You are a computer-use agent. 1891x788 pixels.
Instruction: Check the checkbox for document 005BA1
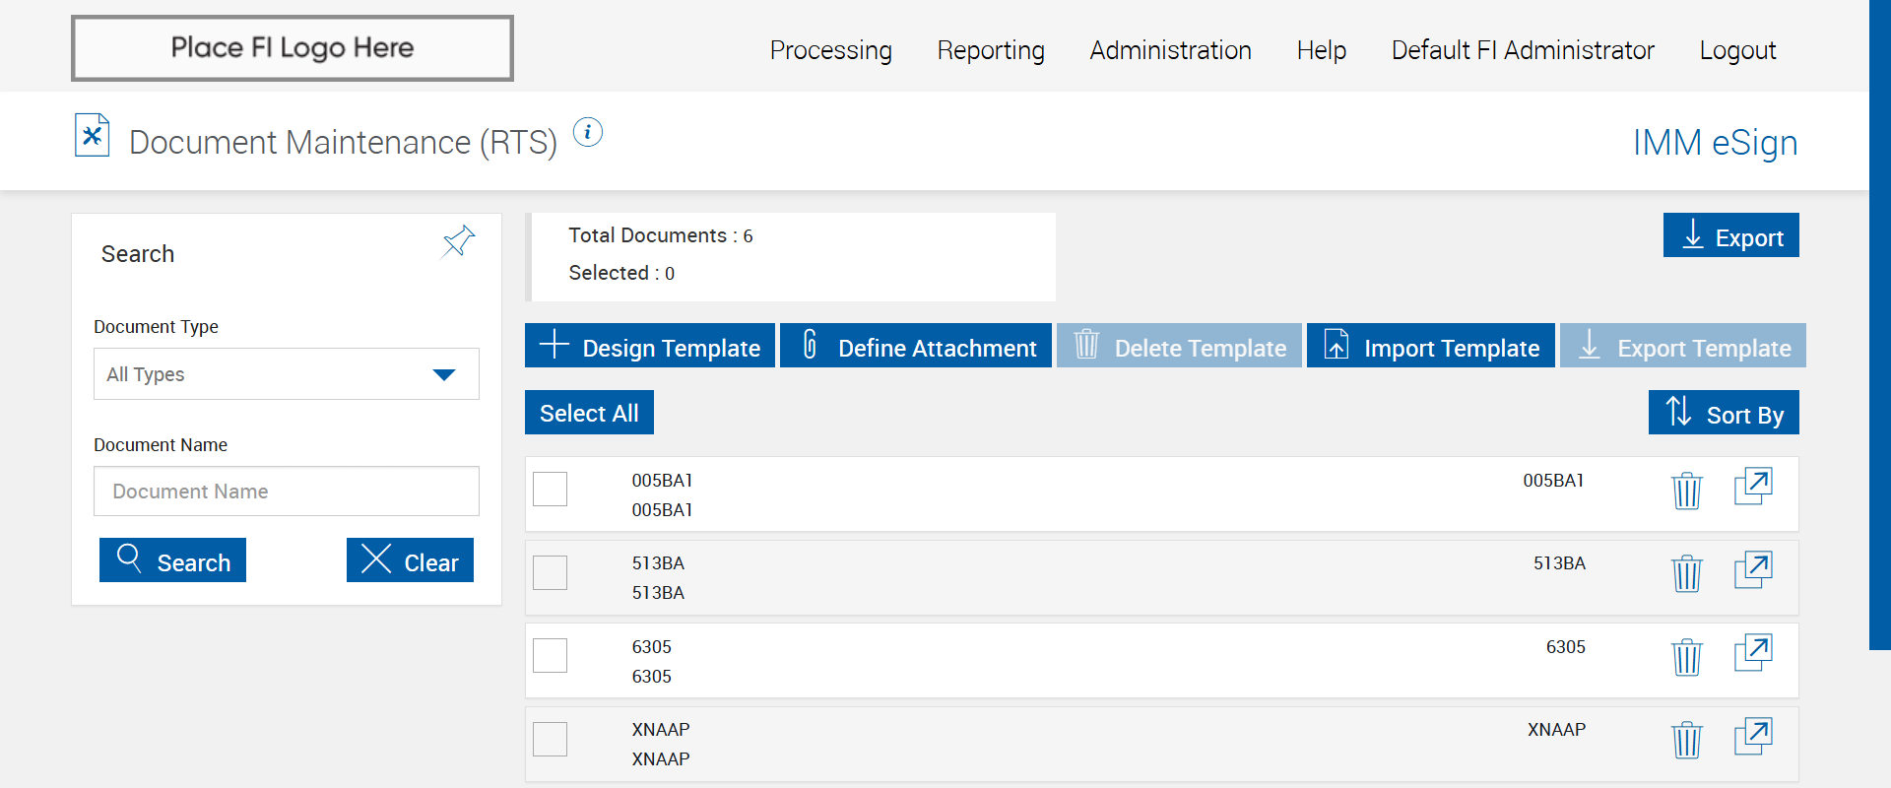[550, 489]
